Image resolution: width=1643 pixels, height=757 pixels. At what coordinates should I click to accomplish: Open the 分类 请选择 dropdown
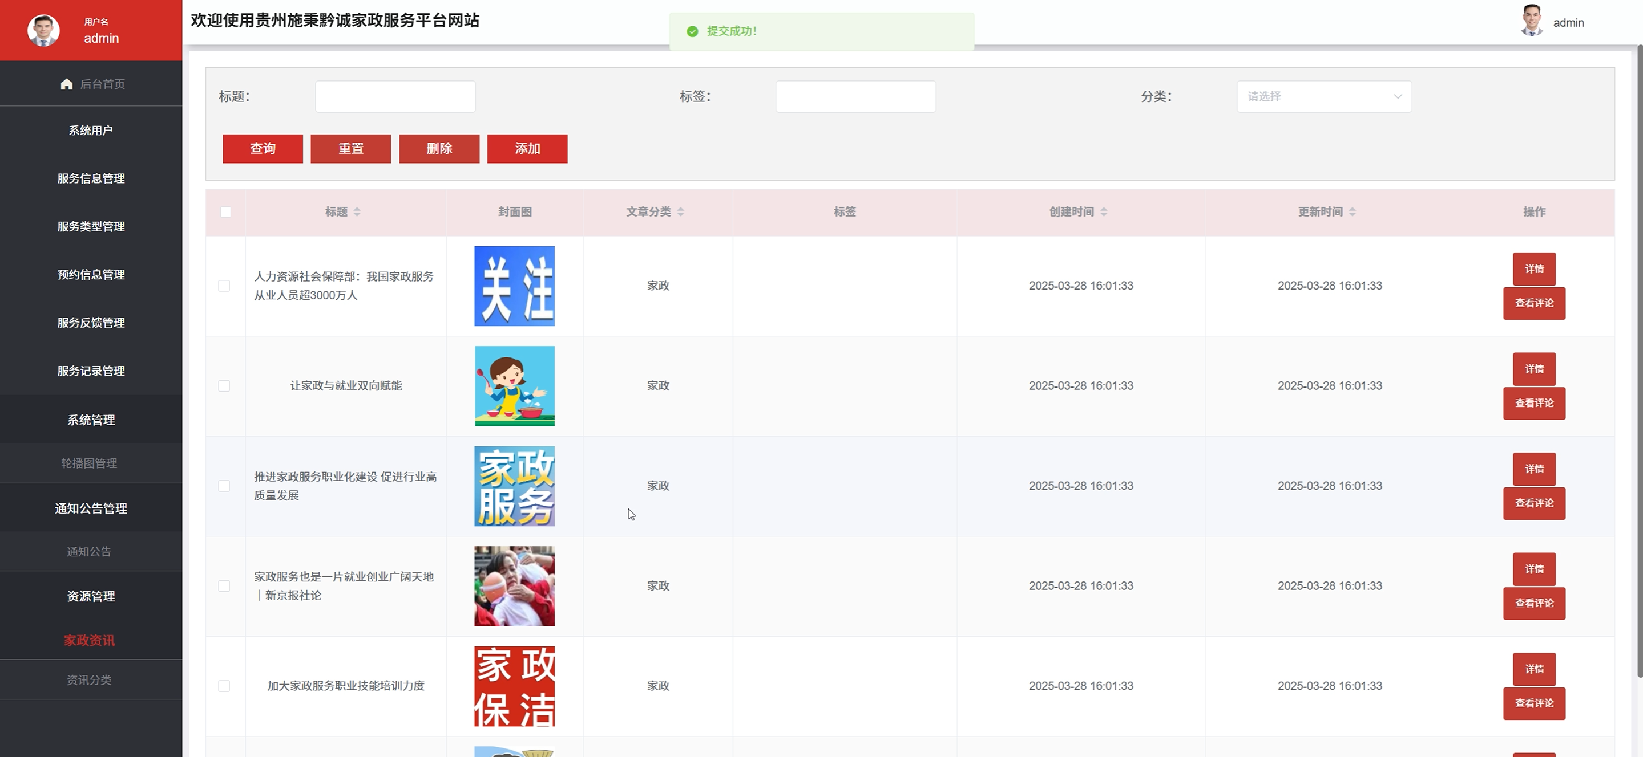[x=1323, y=96]
